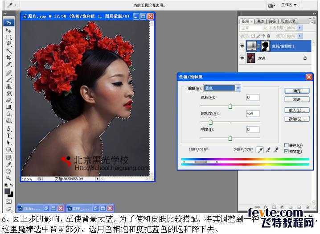Toggle Quick Mask mode icon
This screenshot has width=320, height=234.
click(8, 201)
